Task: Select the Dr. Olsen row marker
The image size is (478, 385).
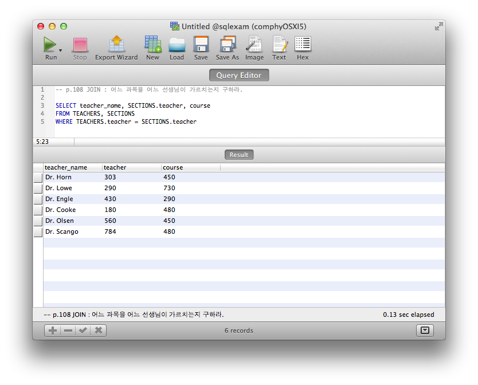Action: [x=38, y=221]
